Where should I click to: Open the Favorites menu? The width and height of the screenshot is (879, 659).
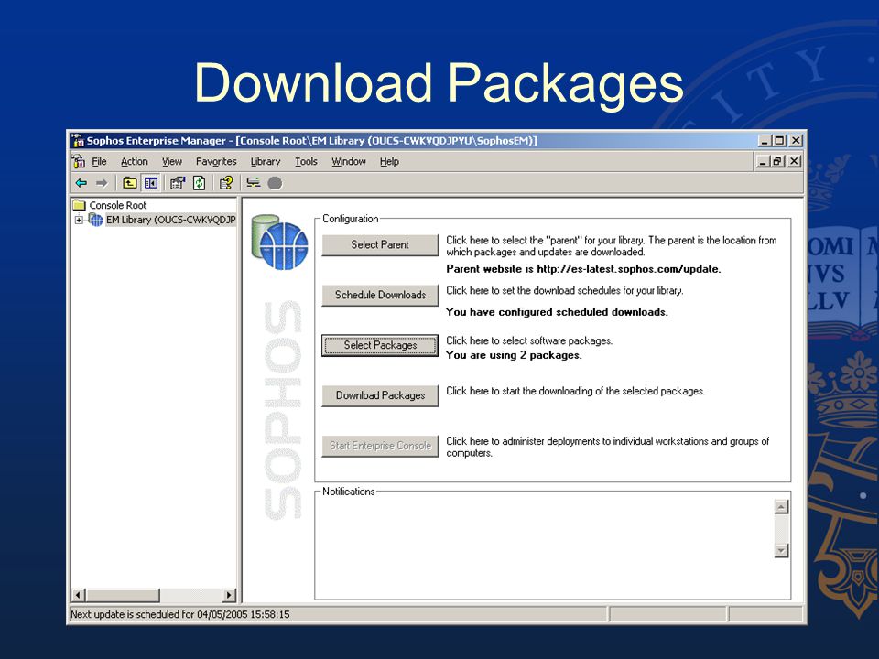click(216, 161)
